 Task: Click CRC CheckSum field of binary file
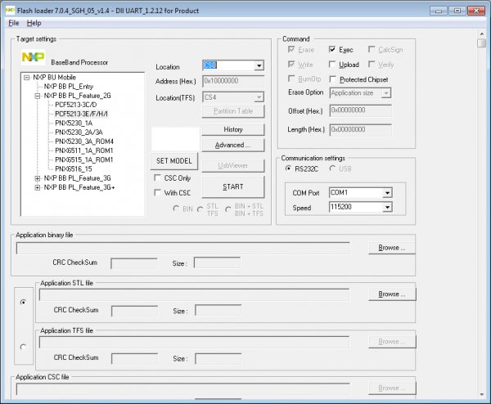(x=134, y=263)
